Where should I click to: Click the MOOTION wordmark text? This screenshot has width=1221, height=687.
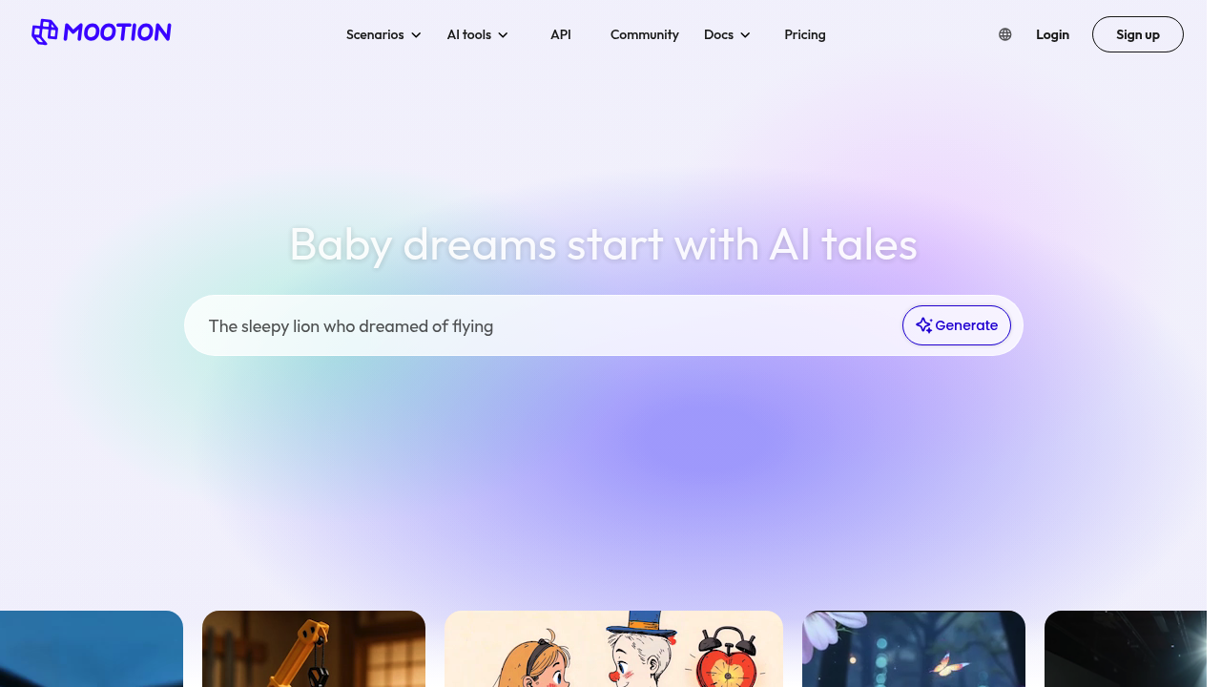(117, 32)
